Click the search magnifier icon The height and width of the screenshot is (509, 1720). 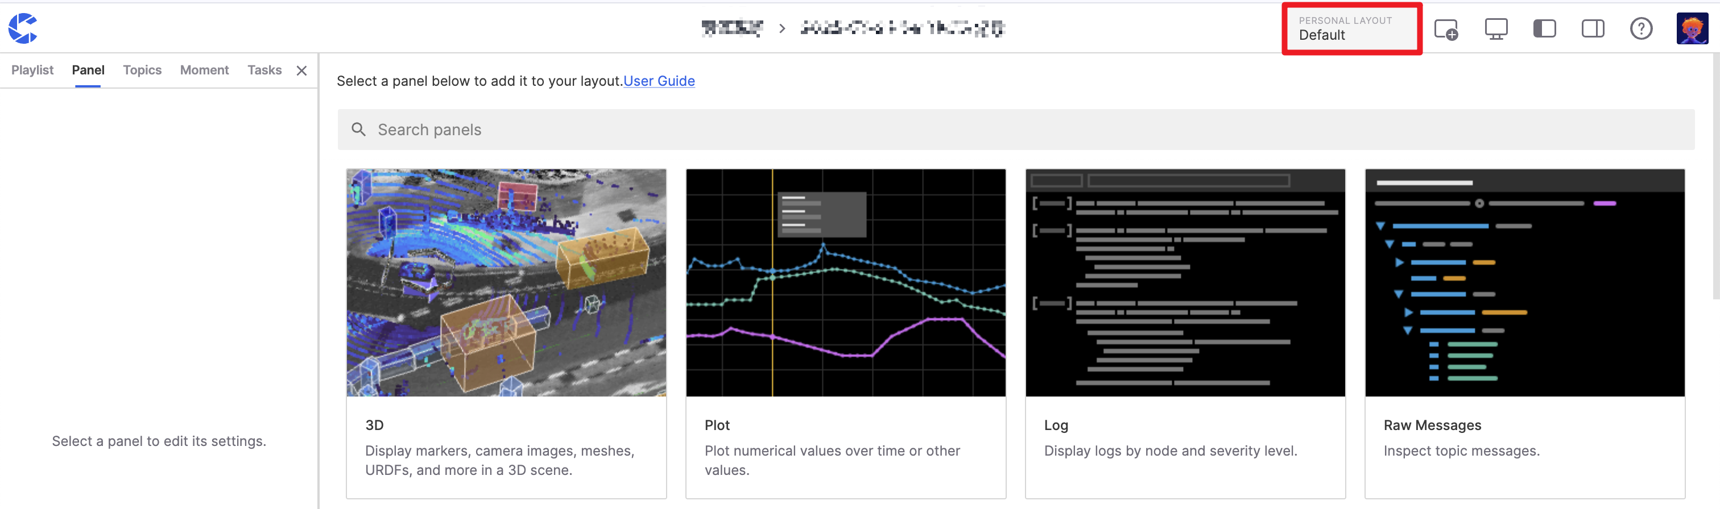358,130
